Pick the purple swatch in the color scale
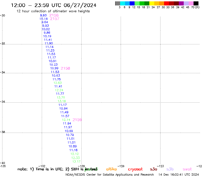 click(181, 3)
